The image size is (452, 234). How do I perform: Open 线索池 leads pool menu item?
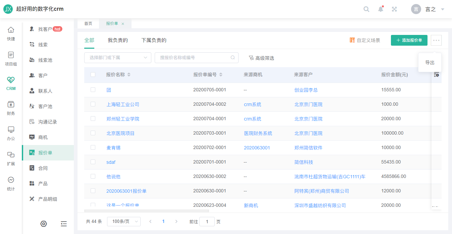click(48, 60)
